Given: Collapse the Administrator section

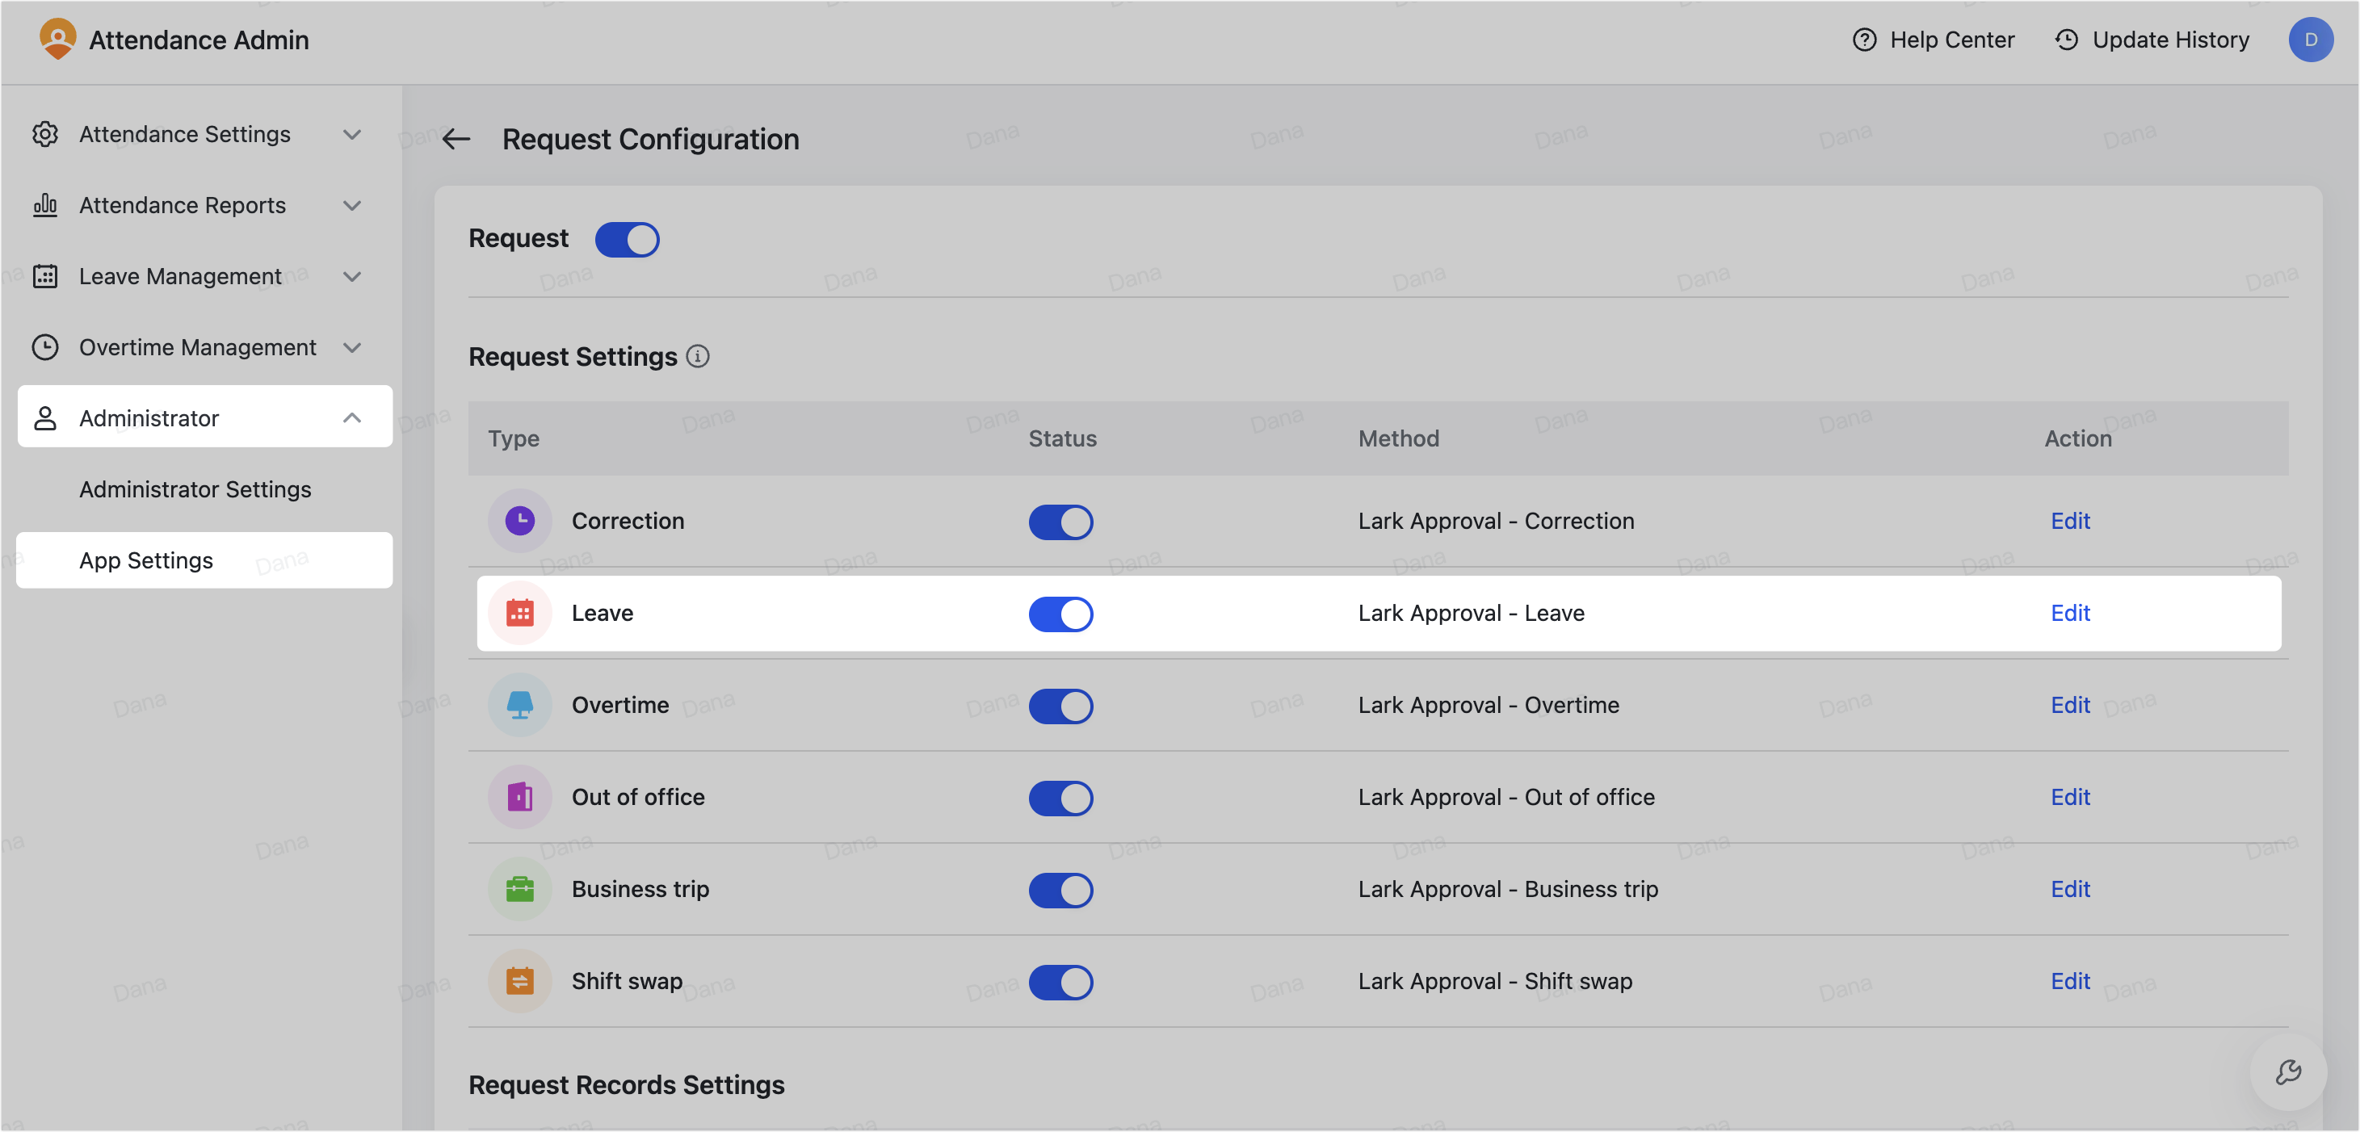Looking at the screenshot, I should pyautogui.click(x=352, y=417).
